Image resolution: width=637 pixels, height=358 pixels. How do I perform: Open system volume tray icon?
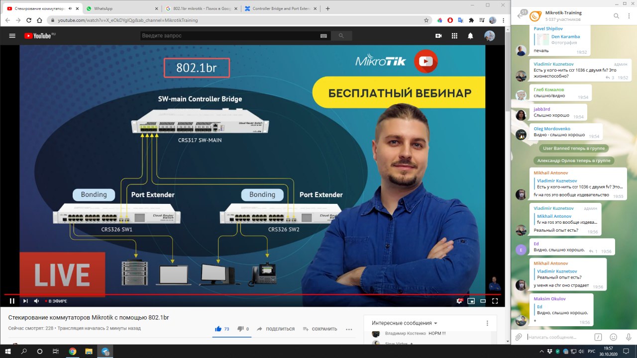click(x=581, y=351)
